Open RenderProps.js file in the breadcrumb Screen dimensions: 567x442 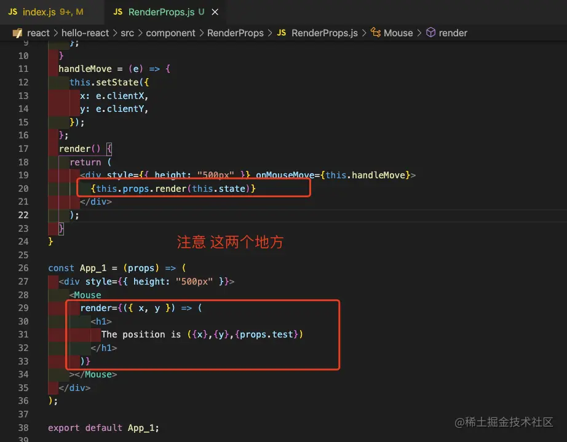(324, 33)
